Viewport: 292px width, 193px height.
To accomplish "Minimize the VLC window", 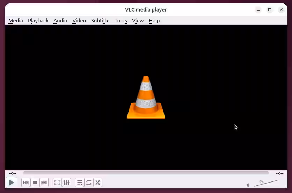I will (258, 10).
